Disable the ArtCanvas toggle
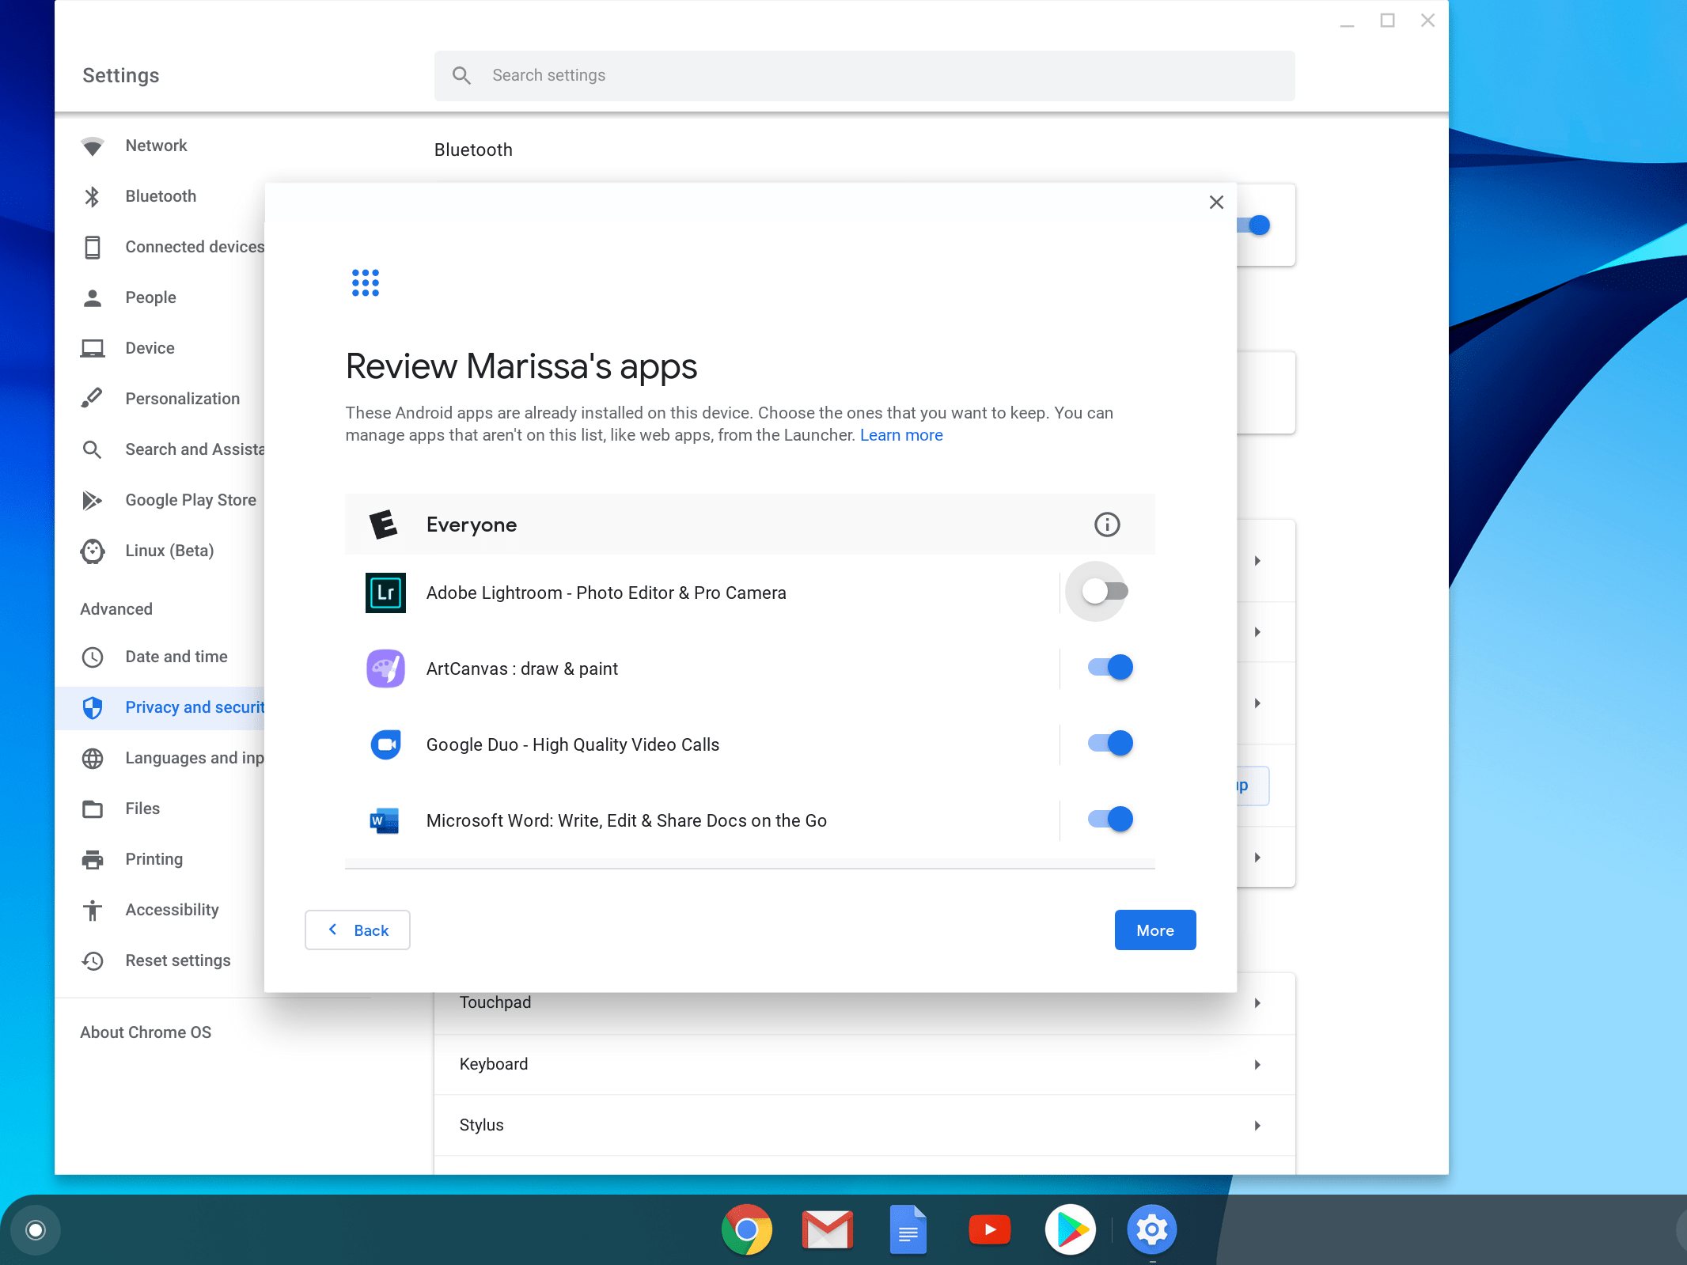Viewport: 1687px width, 1265px height. 1110,668
